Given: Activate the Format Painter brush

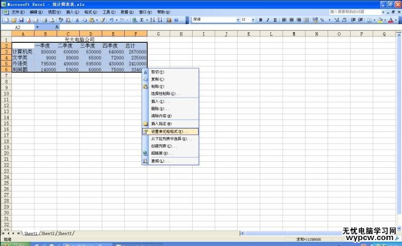Looking at the screenshot, I should [x=103, y=20].
